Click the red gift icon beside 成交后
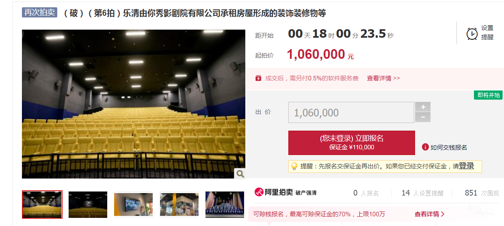 [x=258, y=78]
